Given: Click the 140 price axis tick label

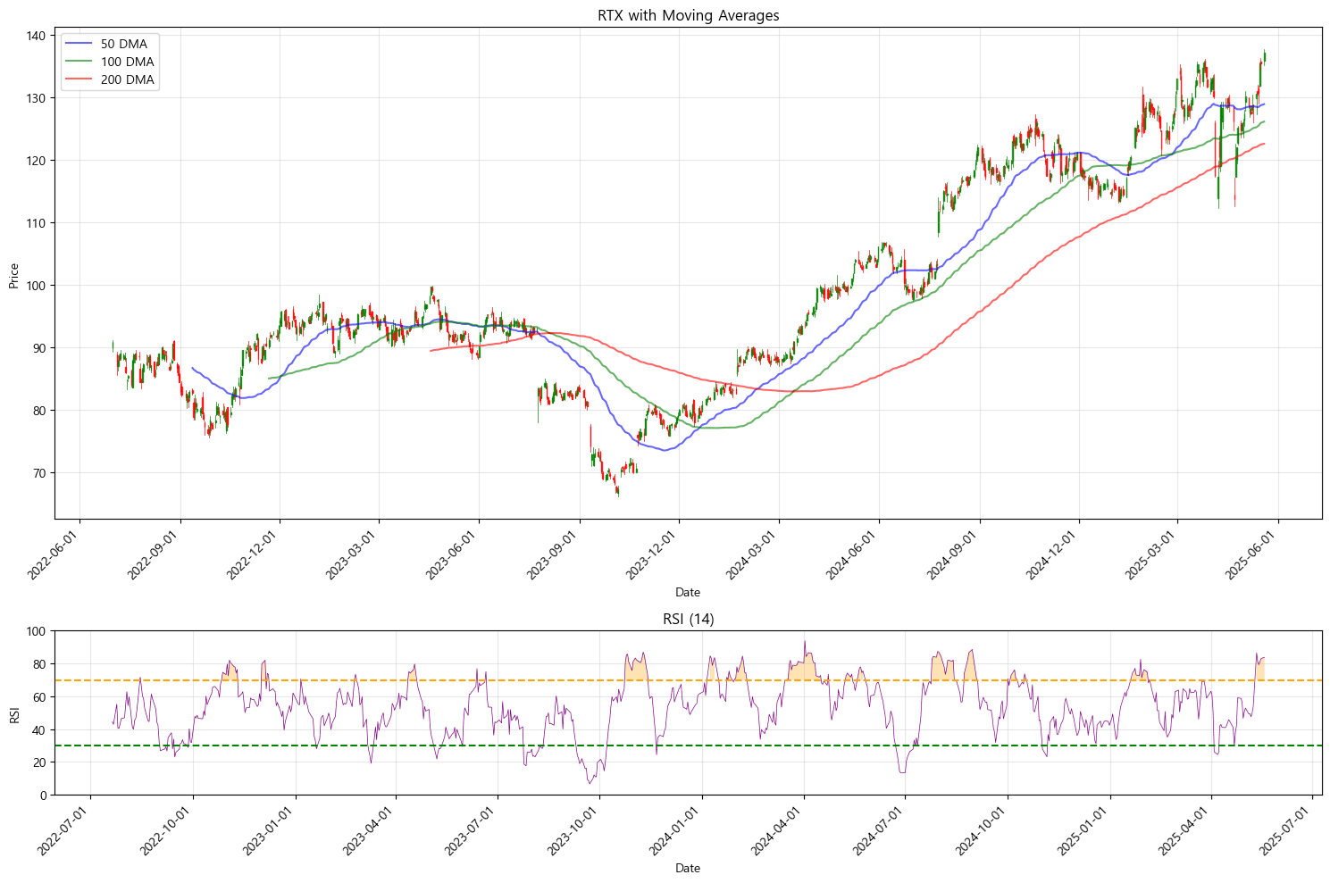Looking at the screenshot, I should click(37, 36).
